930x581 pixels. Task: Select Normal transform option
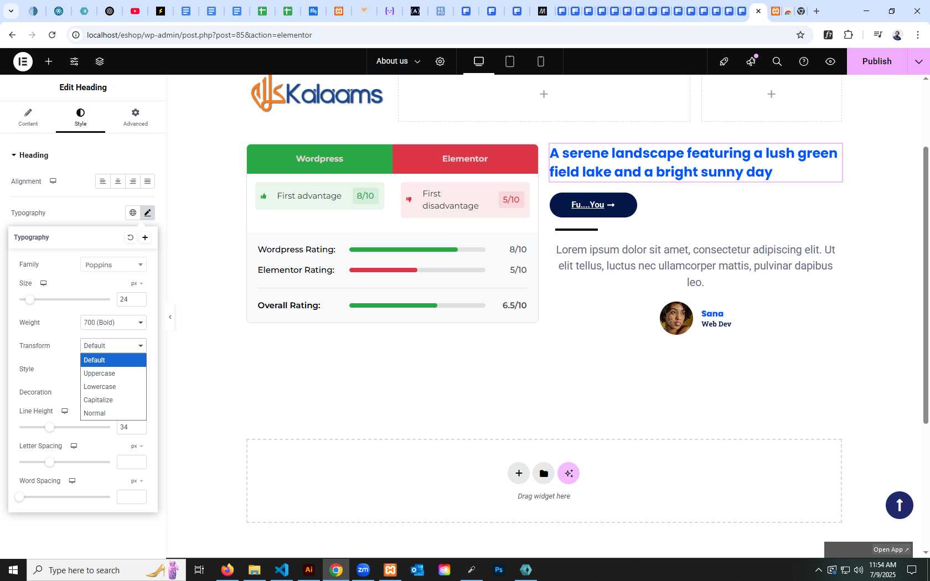(x=113, y=413)
